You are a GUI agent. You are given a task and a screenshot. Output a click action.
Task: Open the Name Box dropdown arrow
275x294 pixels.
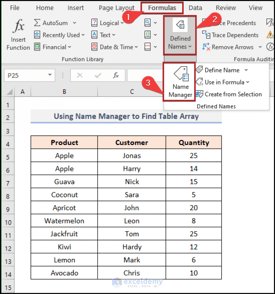point(50,75)
